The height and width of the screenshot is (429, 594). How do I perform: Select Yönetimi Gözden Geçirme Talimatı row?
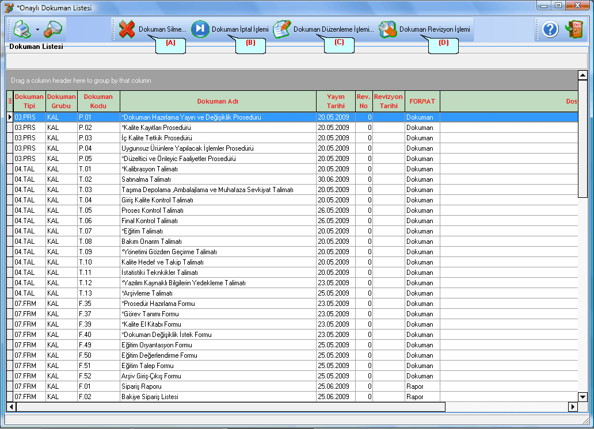(292, 252)
